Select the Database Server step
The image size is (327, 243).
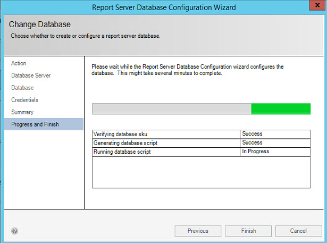pos(31,76)
